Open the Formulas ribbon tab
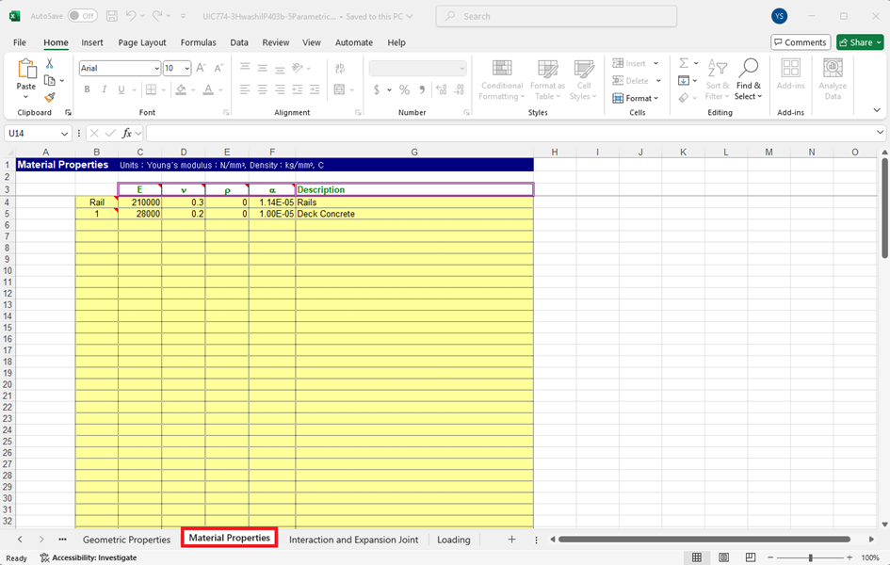 pyautogui.click(x=198, y=42)
